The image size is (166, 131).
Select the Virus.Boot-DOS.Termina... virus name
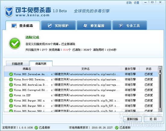[31, 79]
